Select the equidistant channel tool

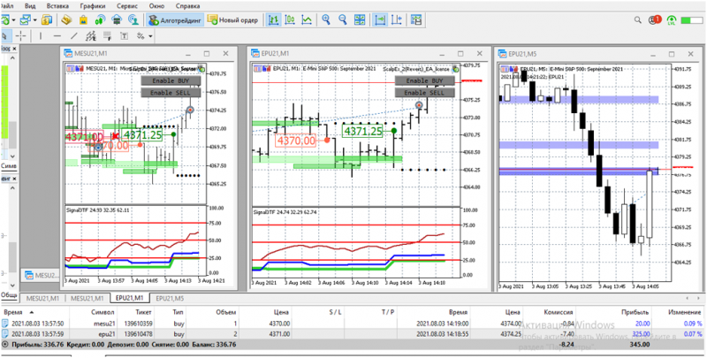[91, 36]
